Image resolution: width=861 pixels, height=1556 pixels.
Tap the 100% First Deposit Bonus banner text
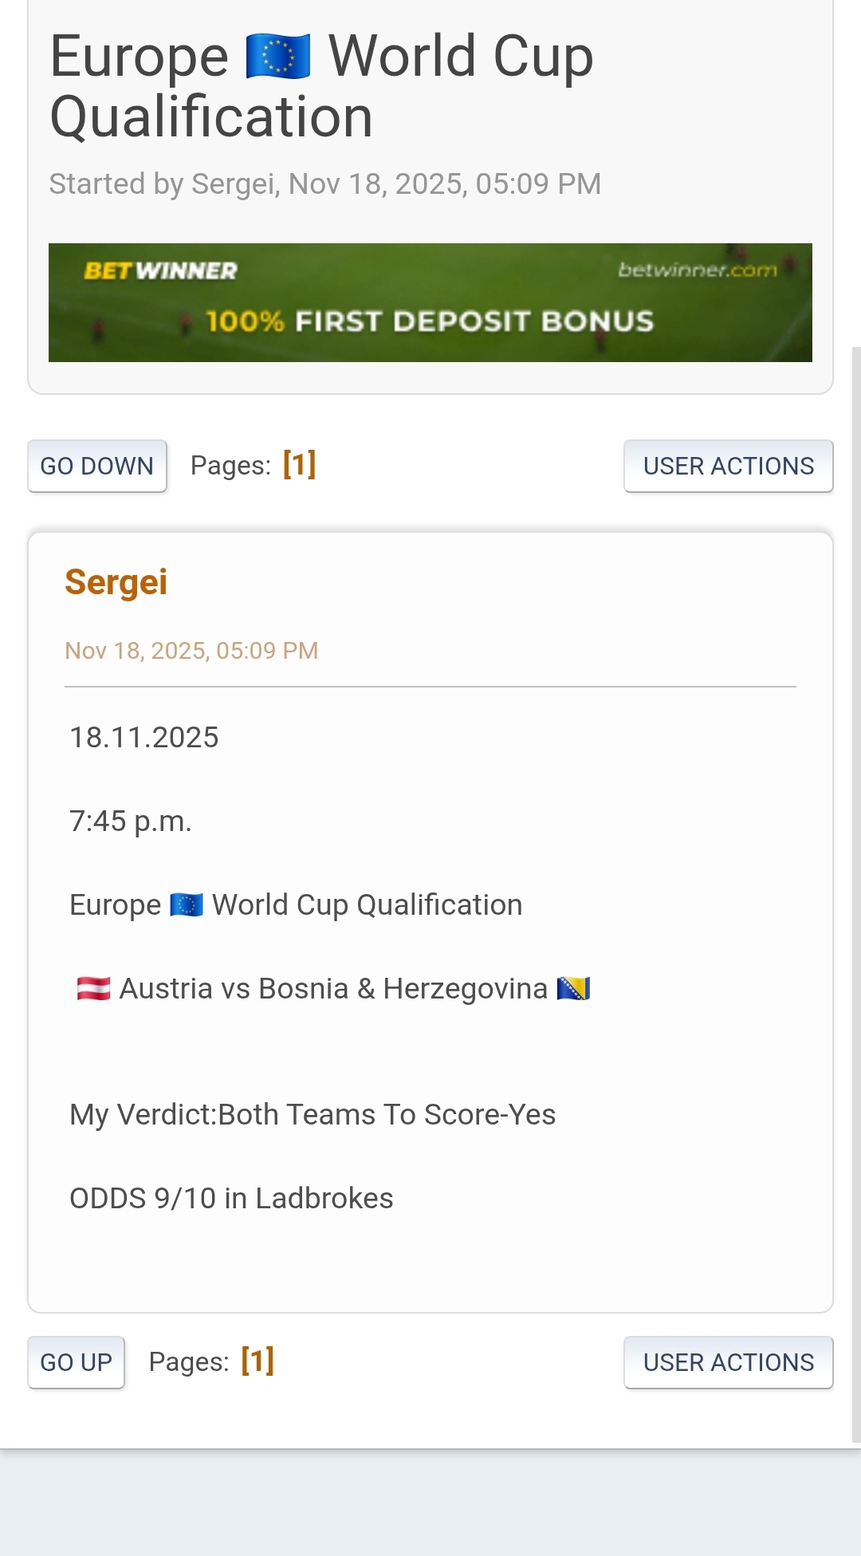click(x=430, y=321)
